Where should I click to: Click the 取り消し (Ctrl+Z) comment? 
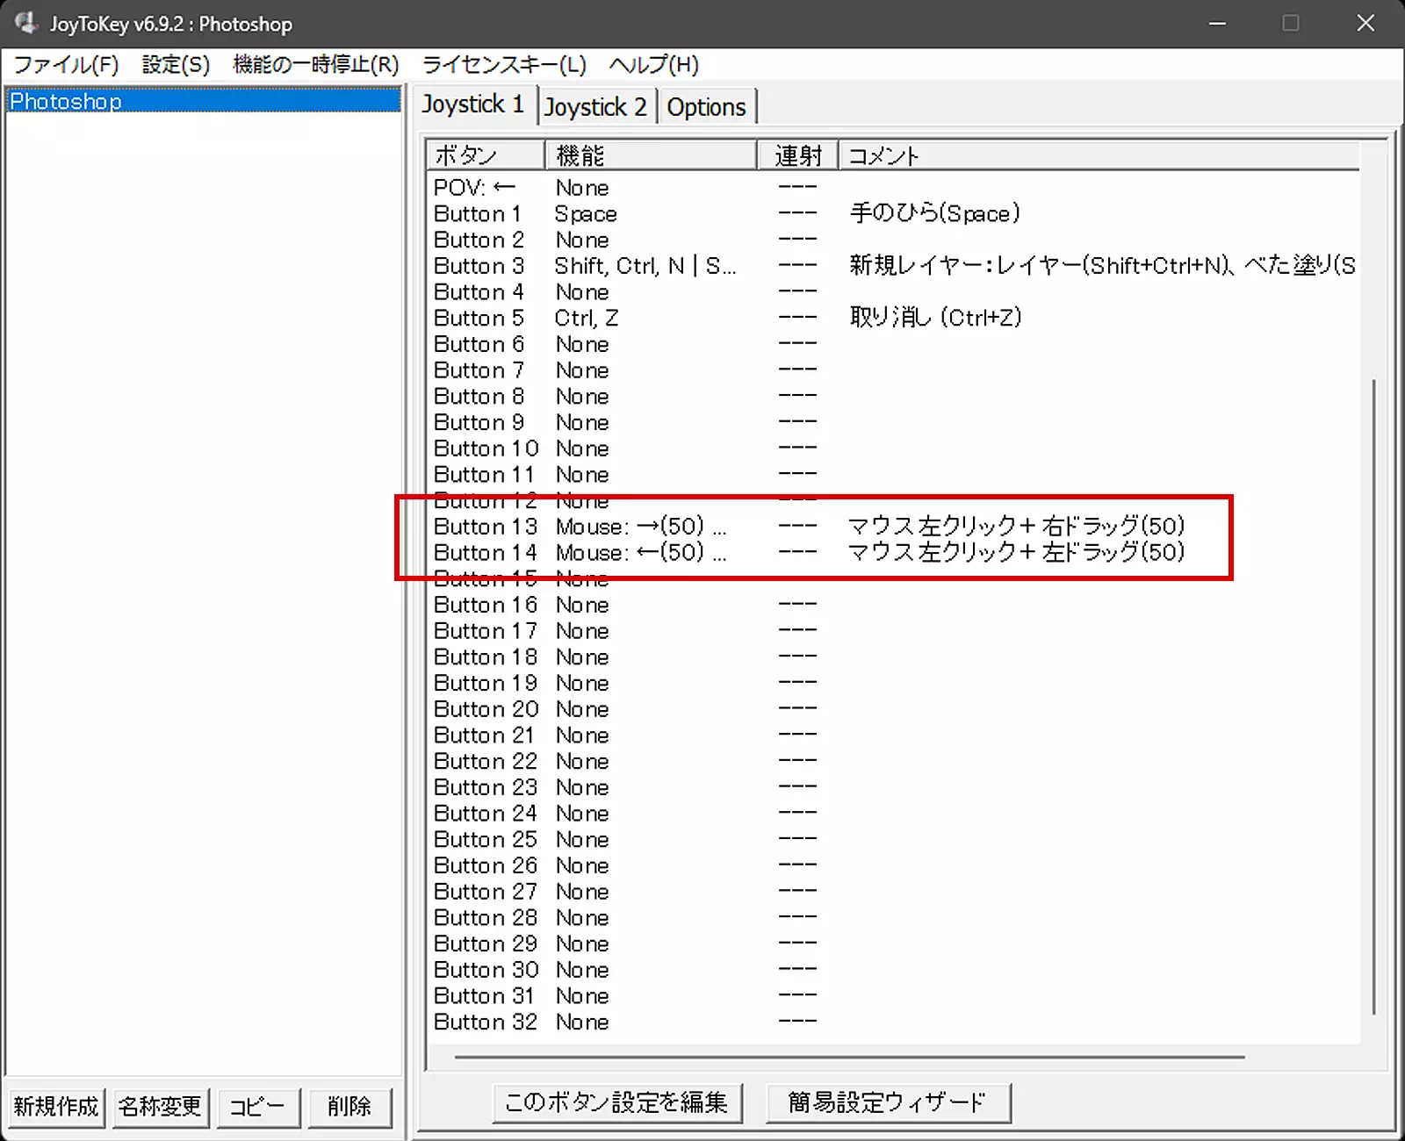[936, 318]
